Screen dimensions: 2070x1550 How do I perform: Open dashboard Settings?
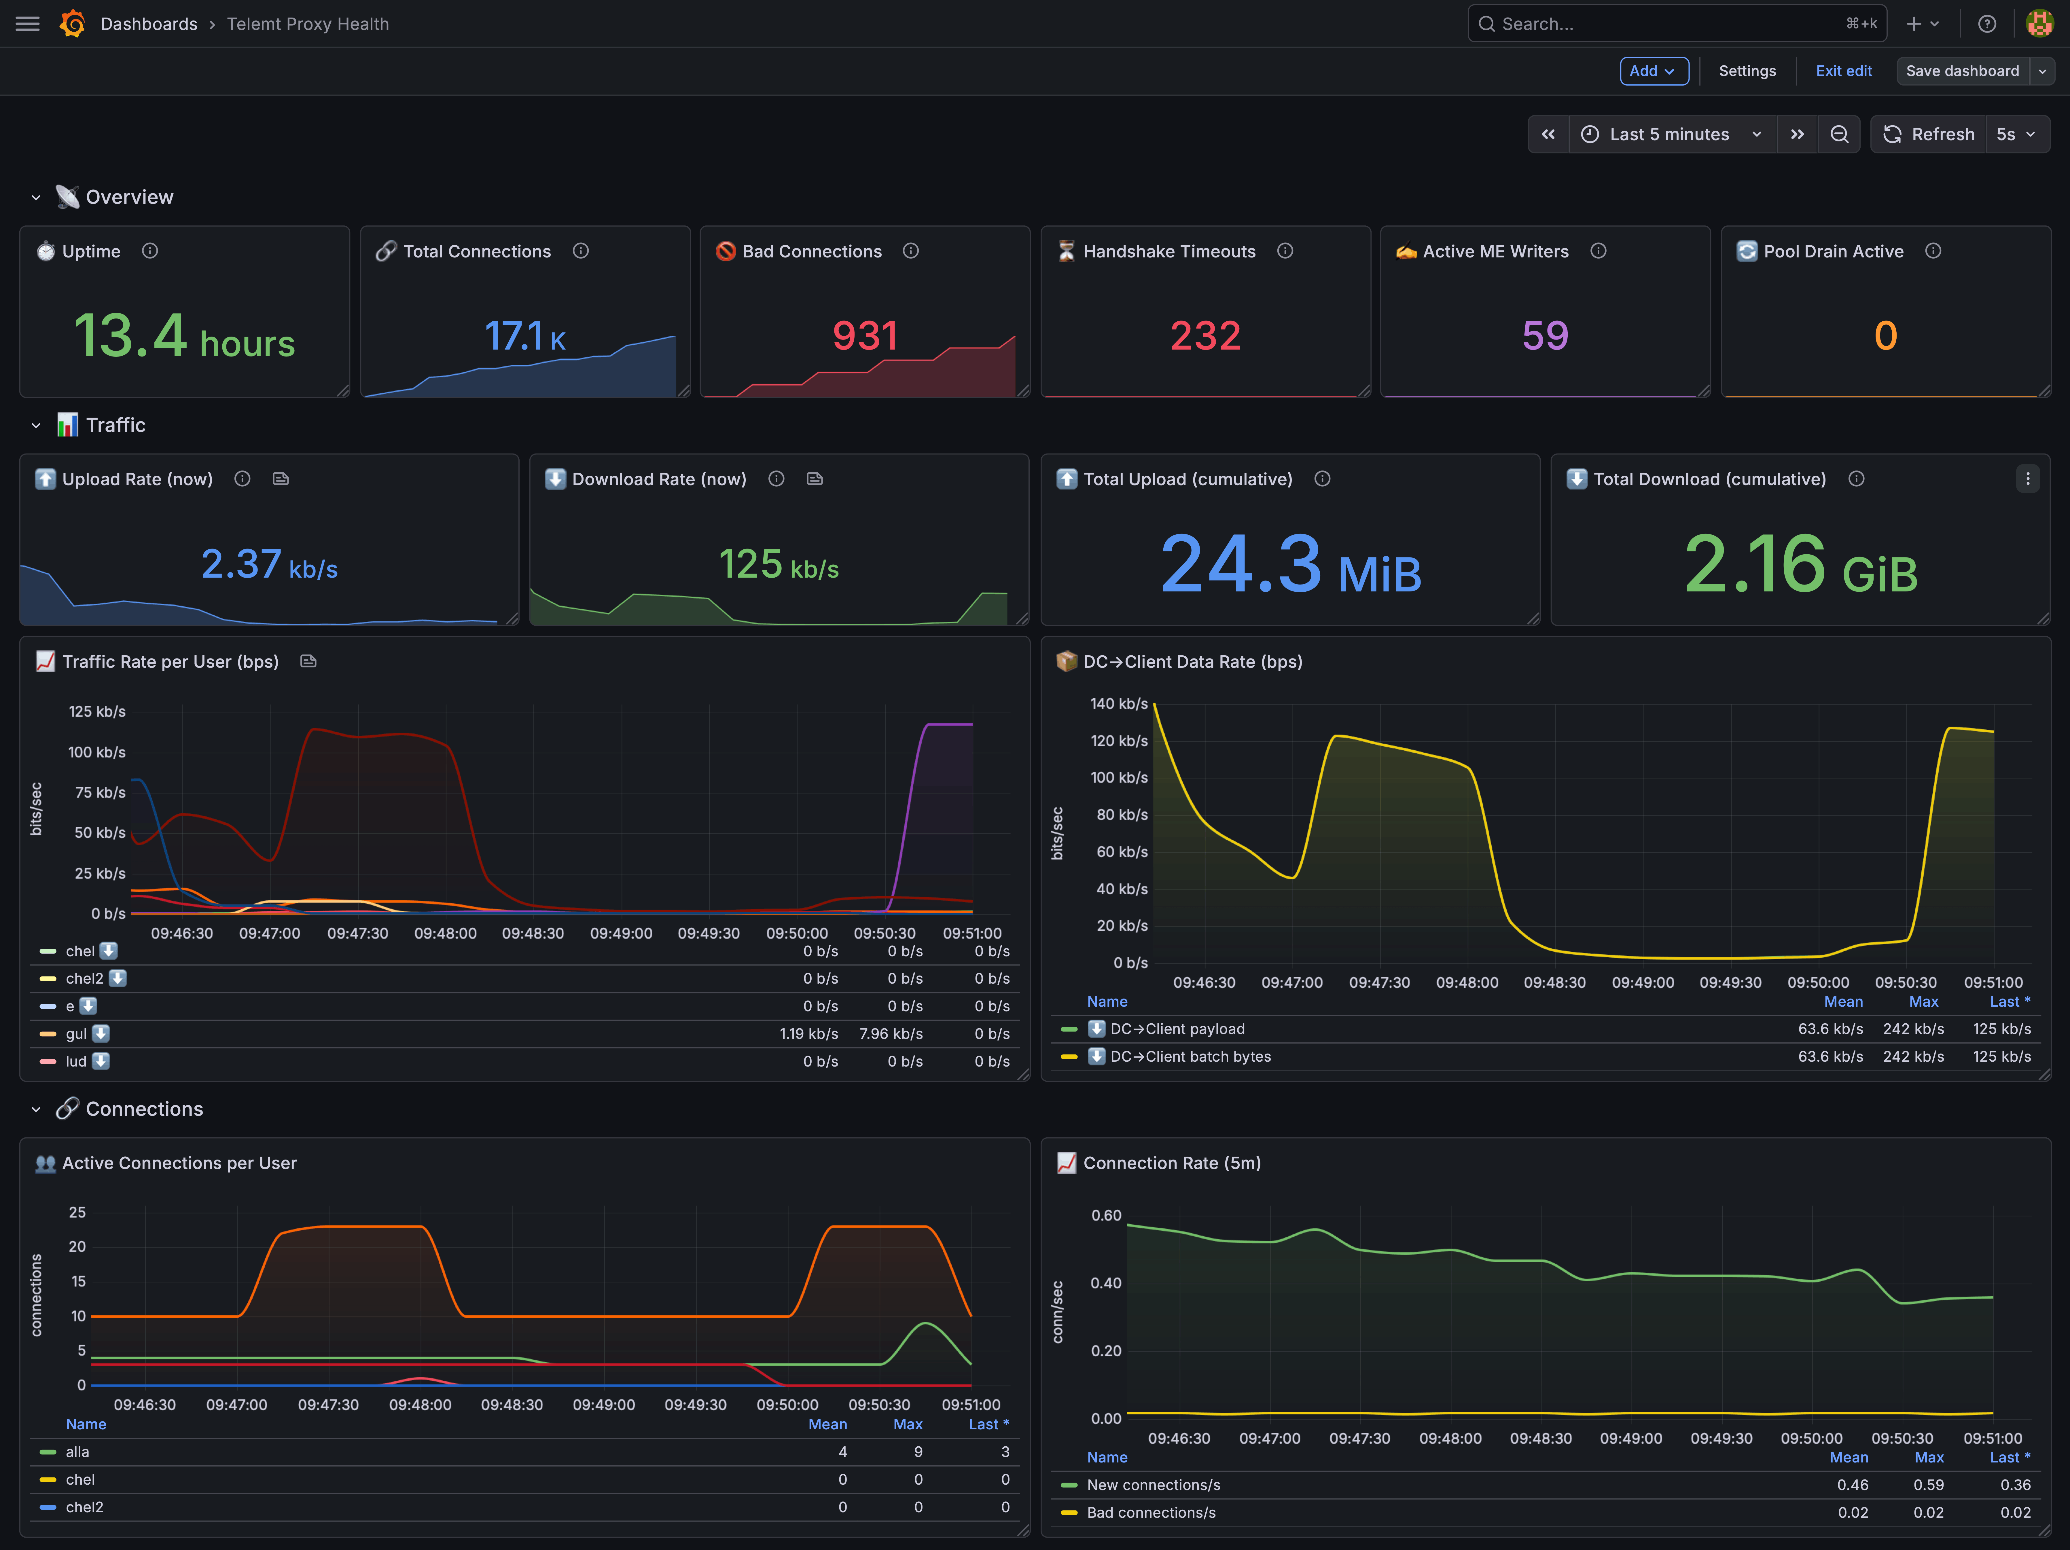pyautogui.click(x=1747, y=71)
